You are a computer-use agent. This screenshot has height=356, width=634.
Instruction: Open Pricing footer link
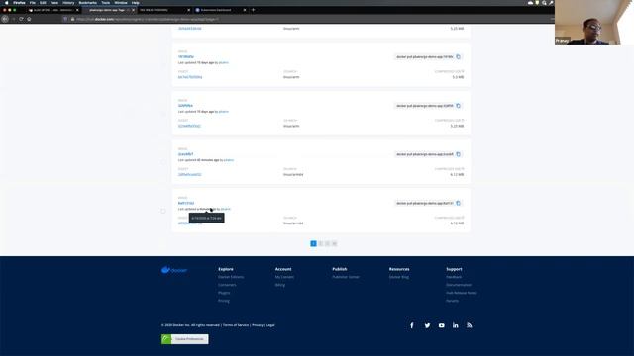(x=224, y=301)
